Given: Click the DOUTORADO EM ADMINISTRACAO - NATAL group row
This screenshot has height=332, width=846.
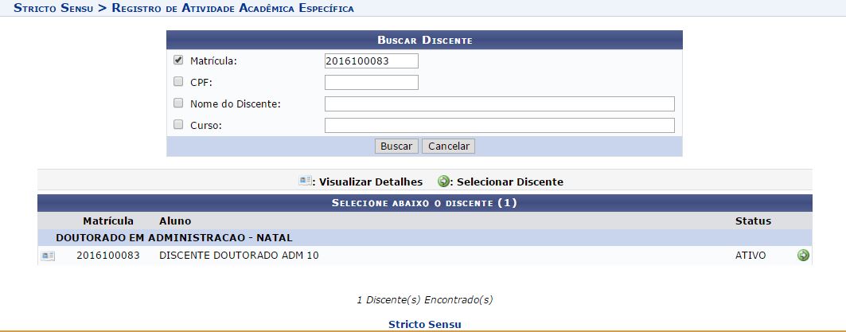Looking at the screenshot, I should 174,237.
